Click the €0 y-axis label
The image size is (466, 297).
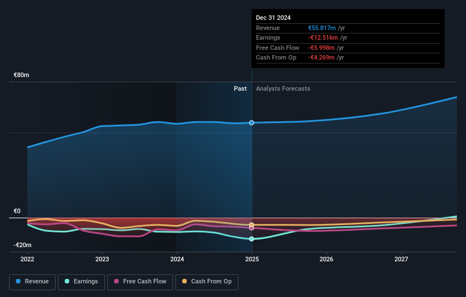tap(17, 211)
